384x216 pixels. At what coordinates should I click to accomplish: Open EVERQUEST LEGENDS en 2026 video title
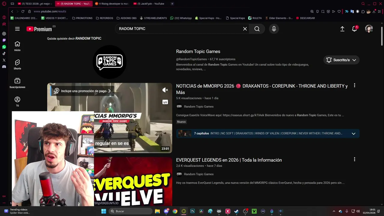pyautogui.click(x=229, y=160)
